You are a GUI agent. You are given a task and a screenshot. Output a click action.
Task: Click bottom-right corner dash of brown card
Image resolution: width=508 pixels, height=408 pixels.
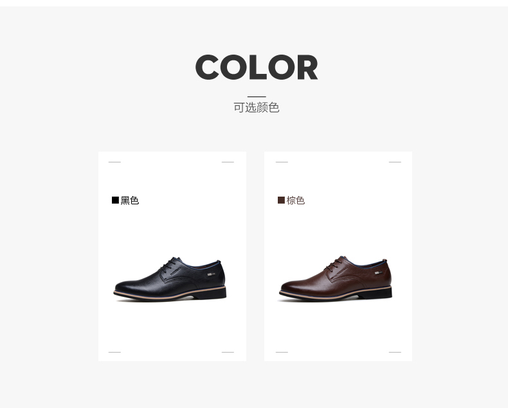click(395, 352)
